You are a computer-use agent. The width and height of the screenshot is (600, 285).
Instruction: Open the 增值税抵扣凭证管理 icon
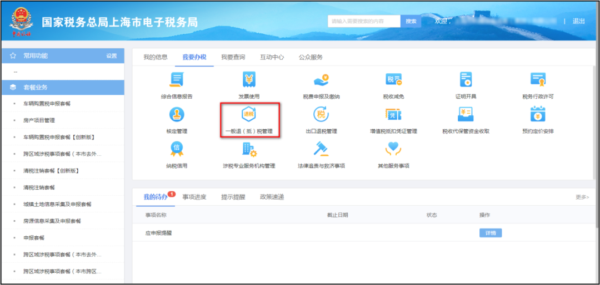(x=393, y=115)
